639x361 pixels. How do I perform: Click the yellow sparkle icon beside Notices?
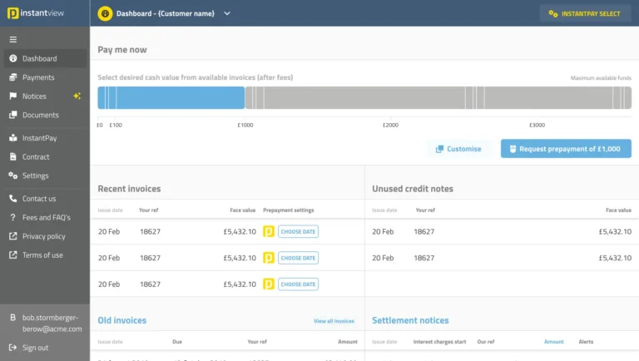(77, 96)
